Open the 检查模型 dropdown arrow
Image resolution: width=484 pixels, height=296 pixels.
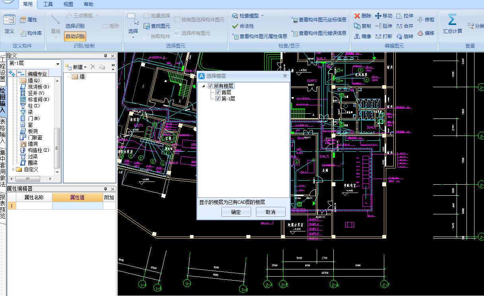[x=262, y=16]
